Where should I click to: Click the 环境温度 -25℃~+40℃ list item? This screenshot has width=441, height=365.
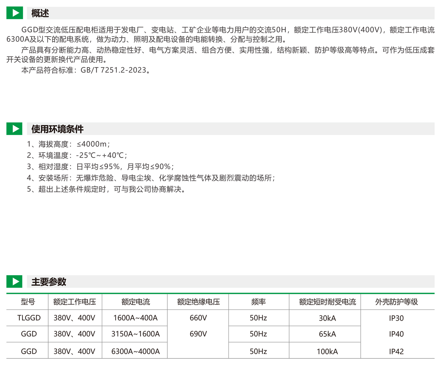(77, 155)
